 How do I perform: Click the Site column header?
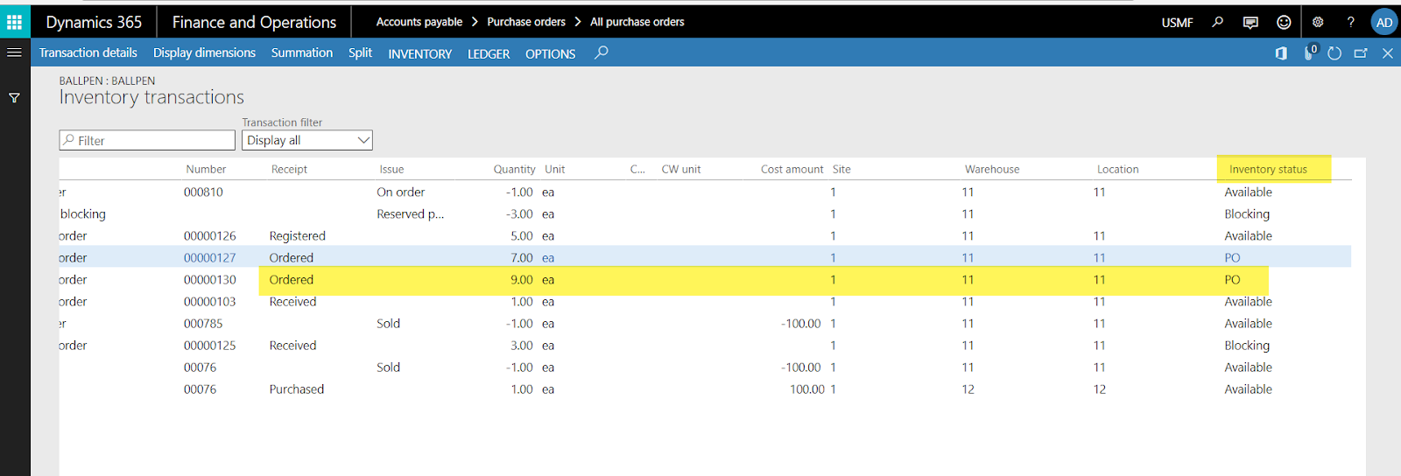[841, 169]
